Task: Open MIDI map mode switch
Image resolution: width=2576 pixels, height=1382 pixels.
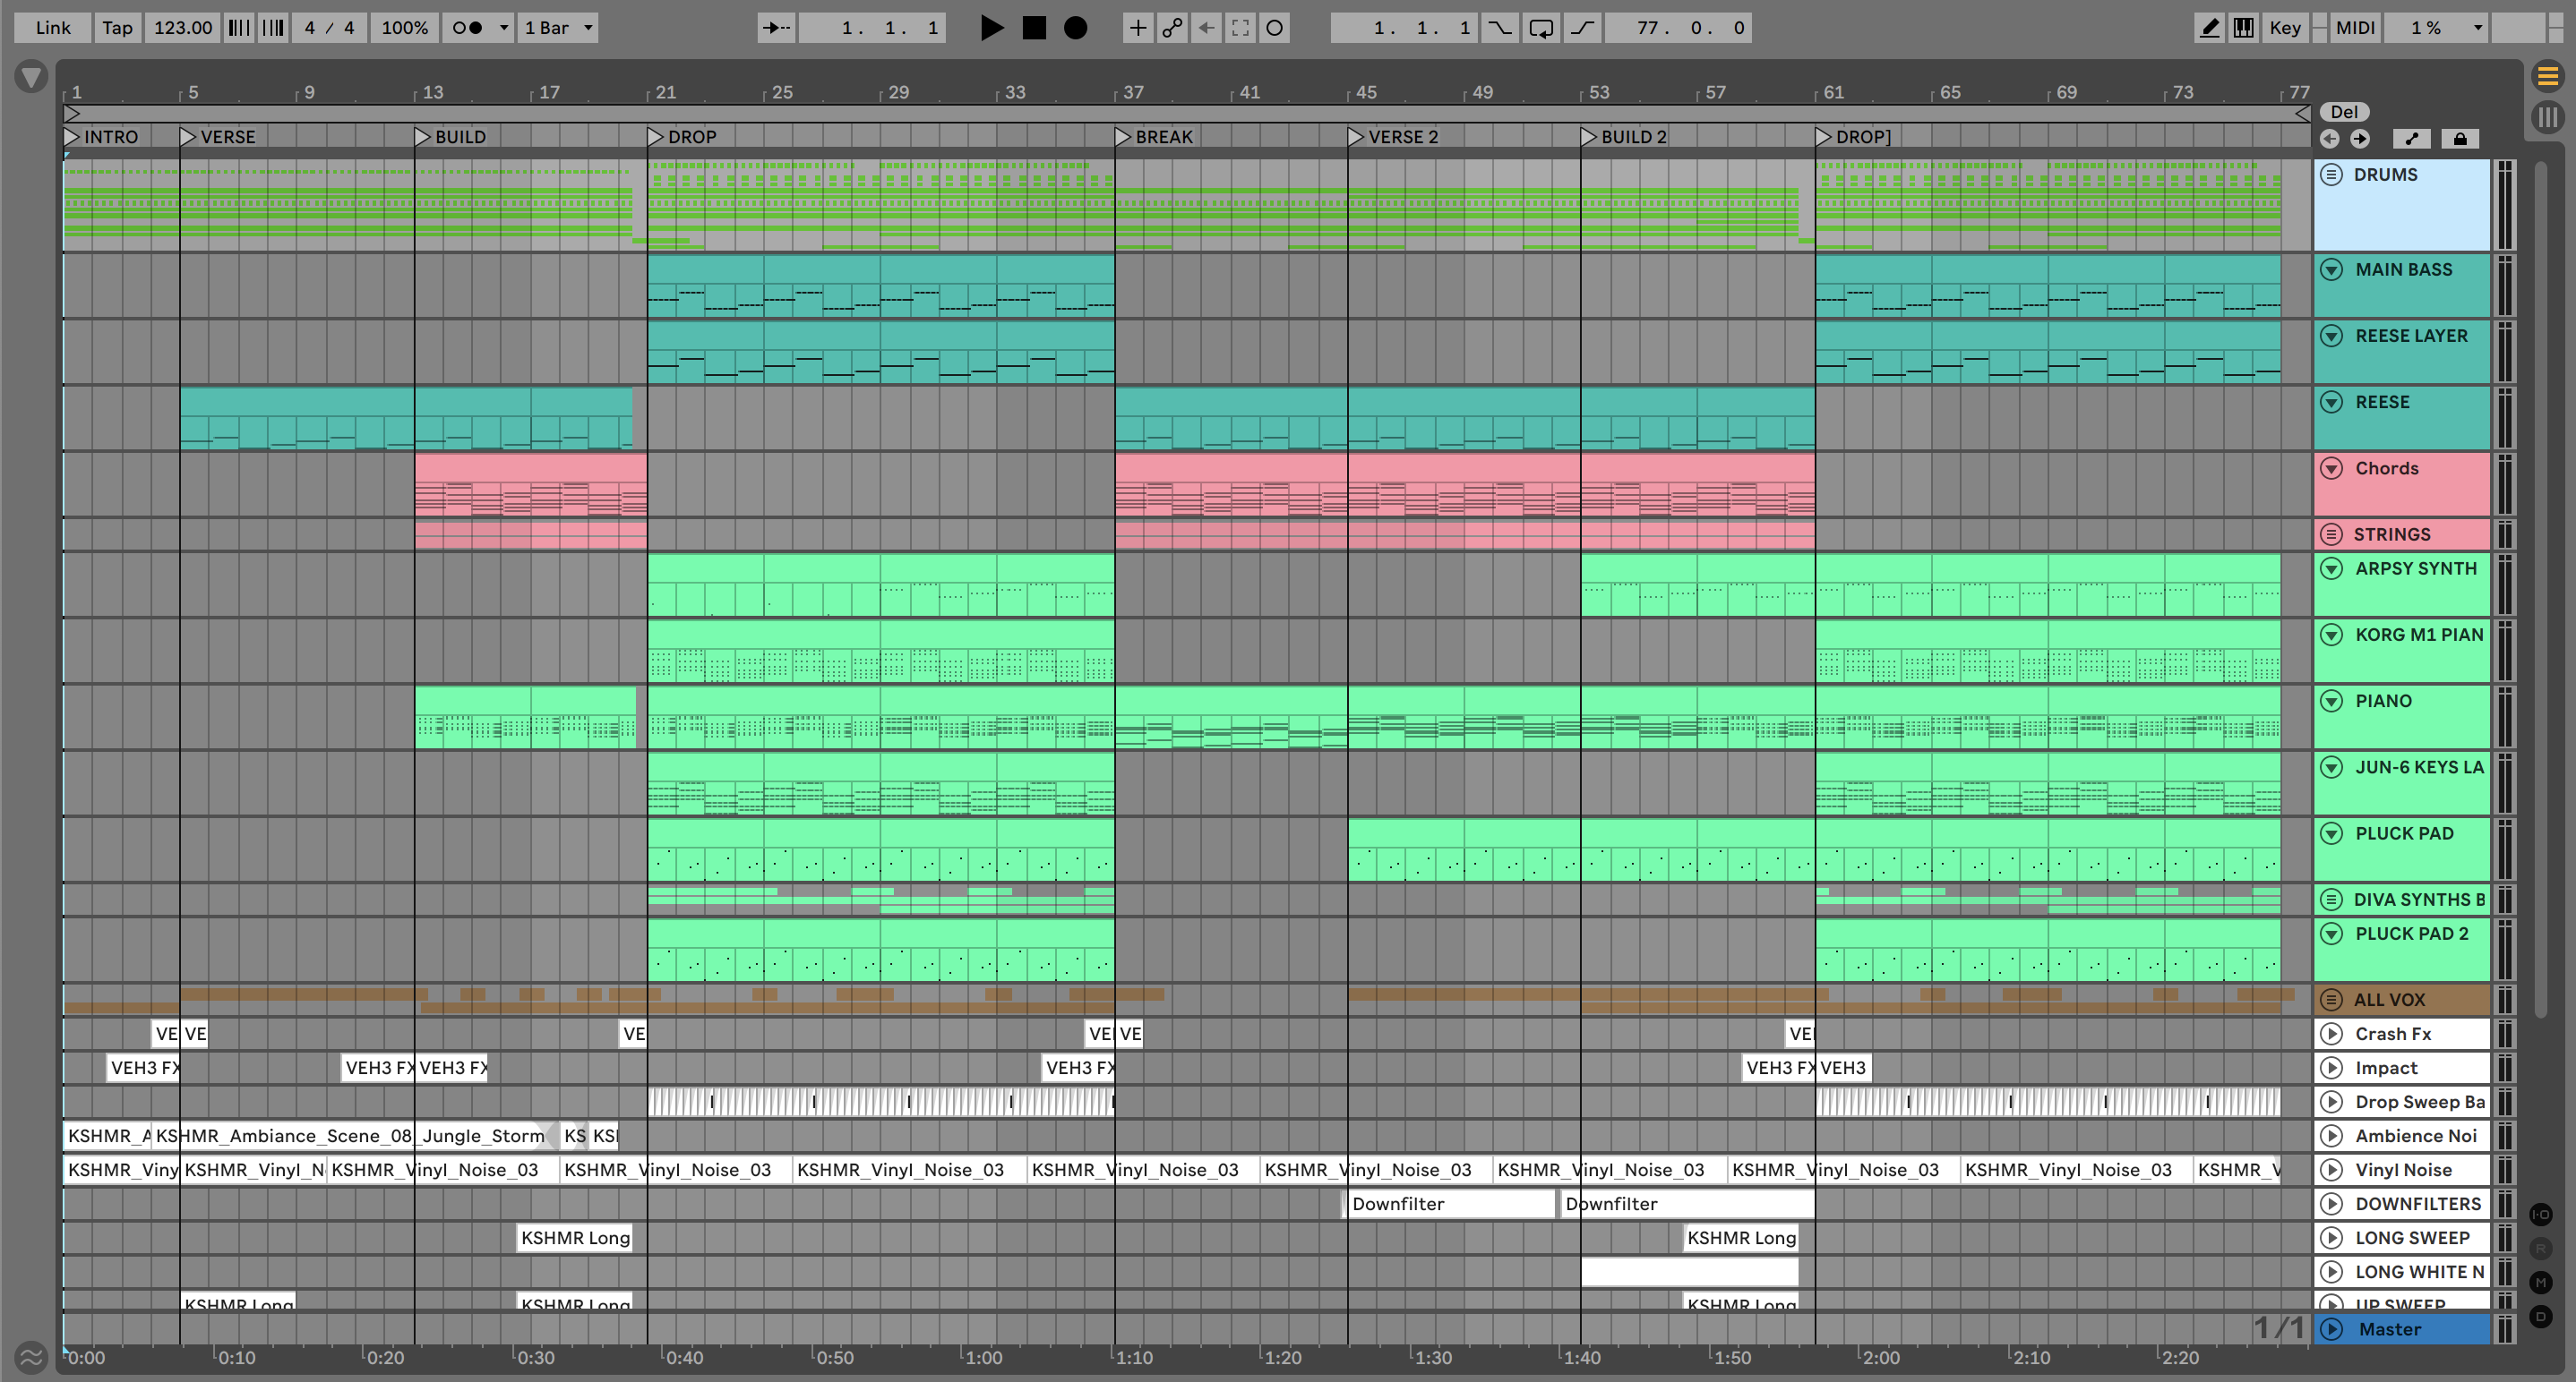Action: (x=2355, y=28)
